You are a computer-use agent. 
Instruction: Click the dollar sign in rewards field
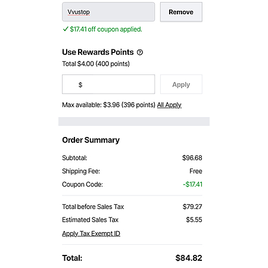80,85
